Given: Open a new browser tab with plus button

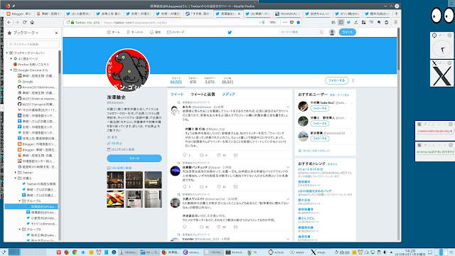Looking at the screenshot, I should coord(397,14).
